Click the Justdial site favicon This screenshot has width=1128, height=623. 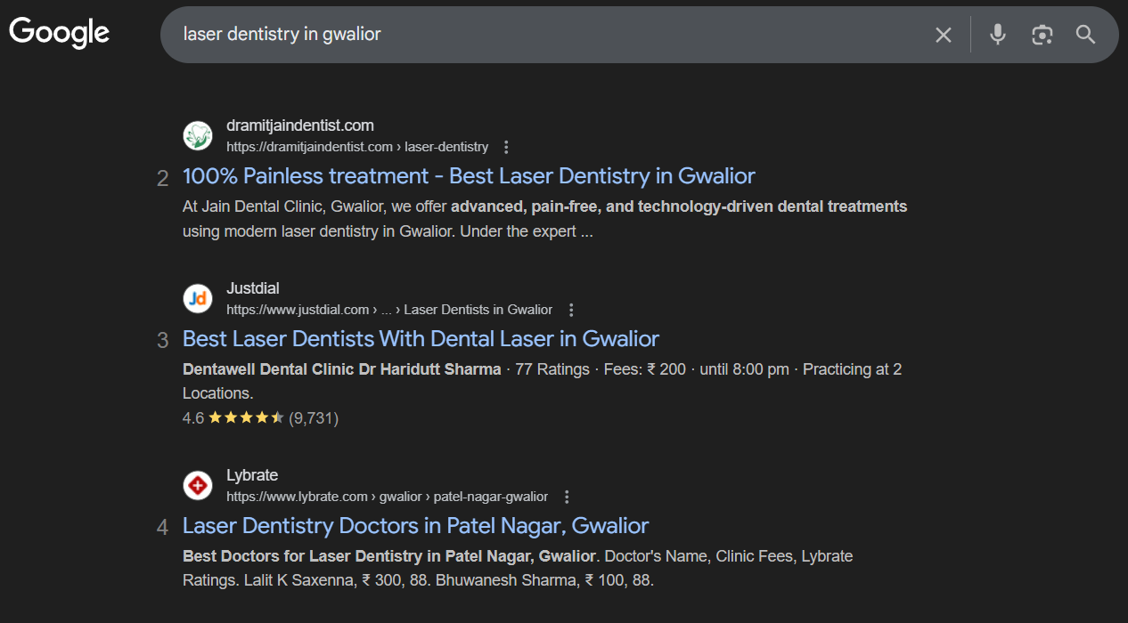198,299
